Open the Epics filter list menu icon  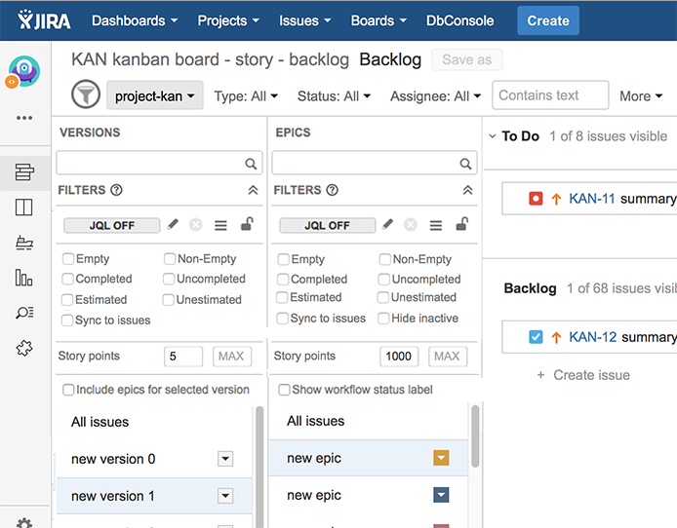[436, 225]
